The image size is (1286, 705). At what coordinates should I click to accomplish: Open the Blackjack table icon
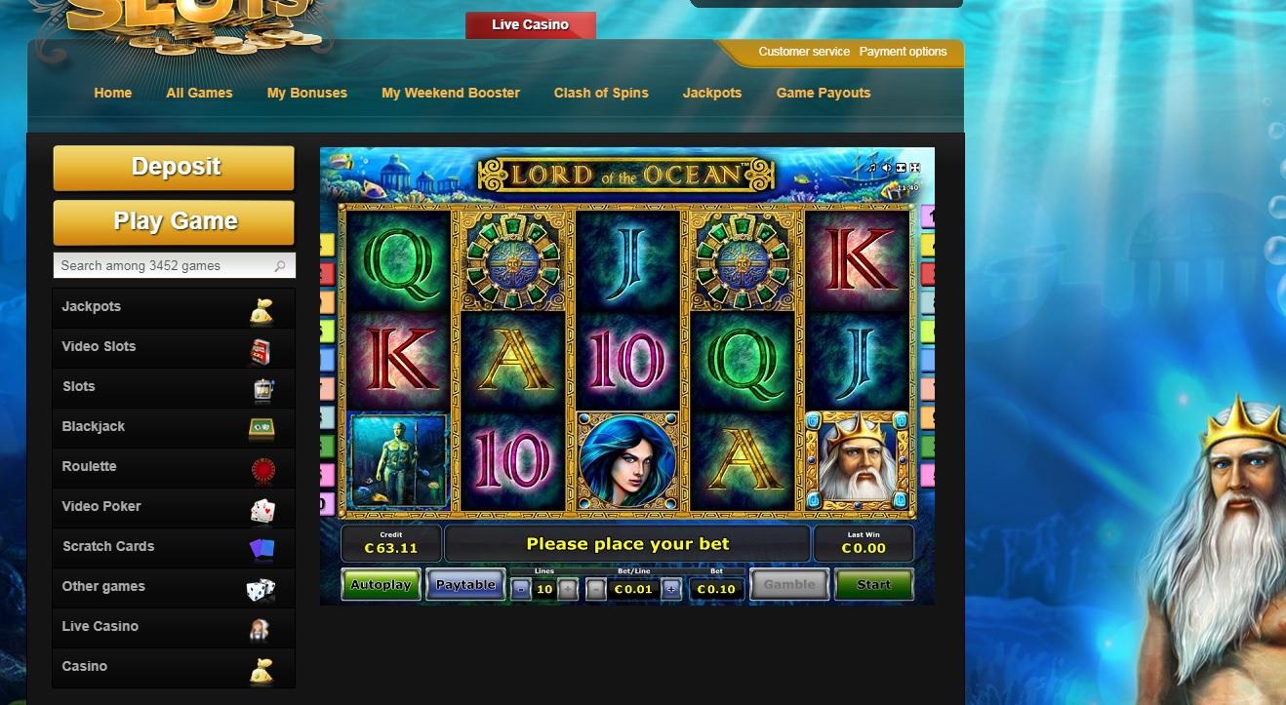pos(261,427)
